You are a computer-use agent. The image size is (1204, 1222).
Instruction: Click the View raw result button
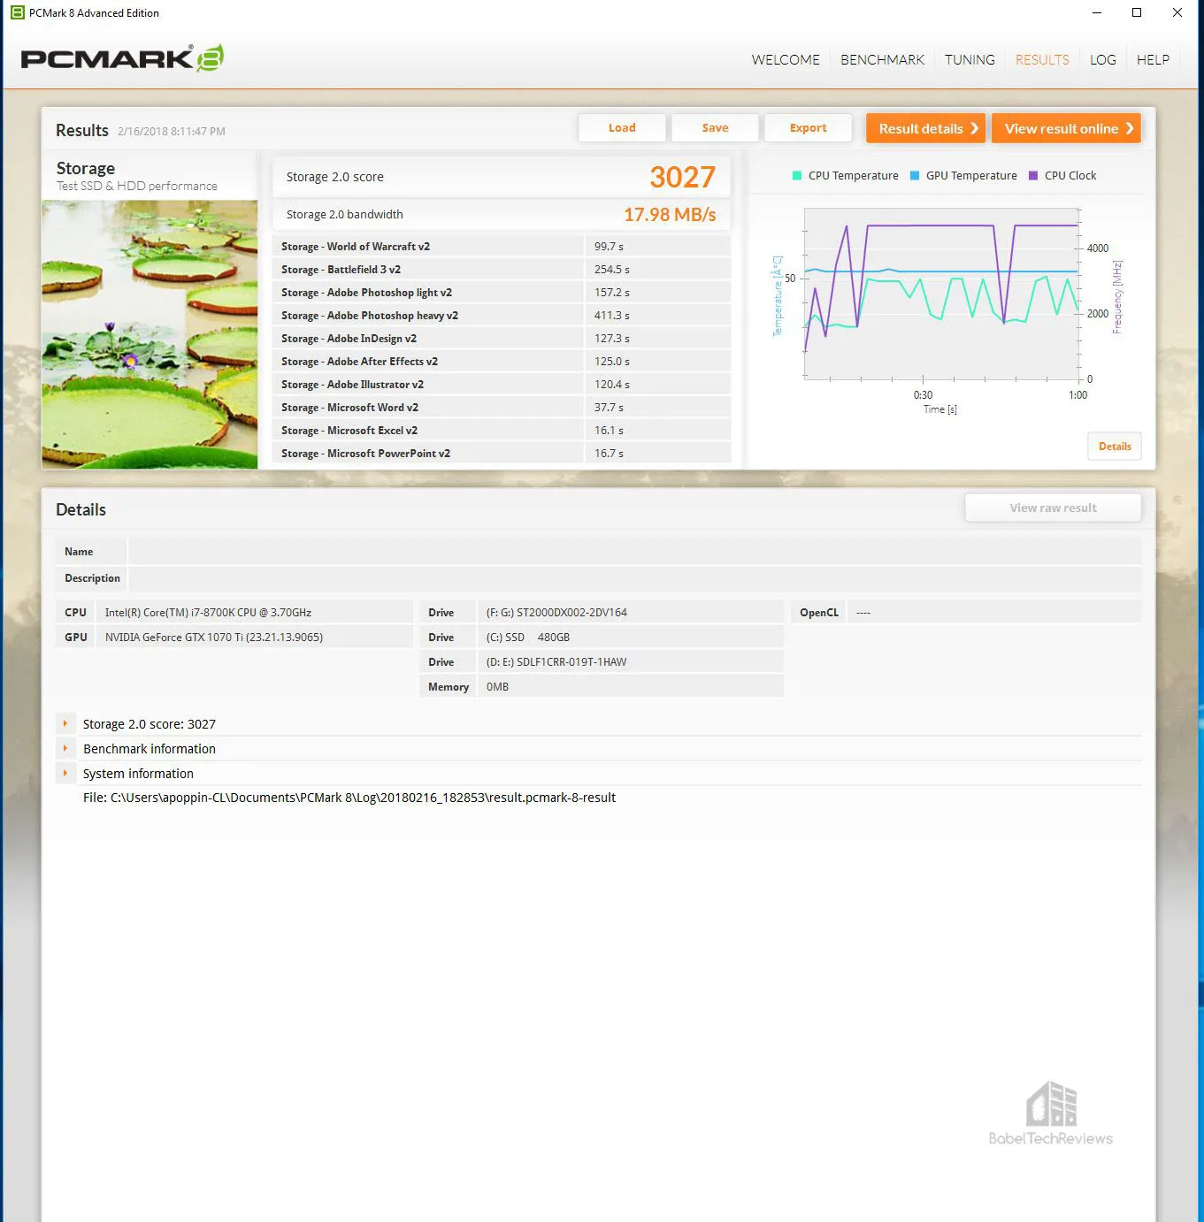1053,508
